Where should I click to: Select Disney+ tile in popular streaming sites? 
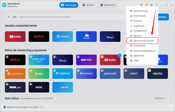[62, 60]
